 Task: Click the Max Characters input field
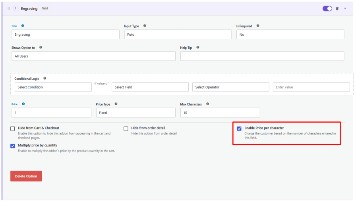[x=220, y=113]
